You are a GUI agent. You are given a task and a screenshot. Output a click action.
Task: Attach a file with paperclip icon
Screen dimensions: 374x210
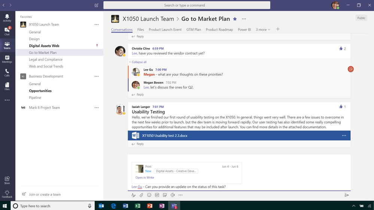(x=141, y=195)
